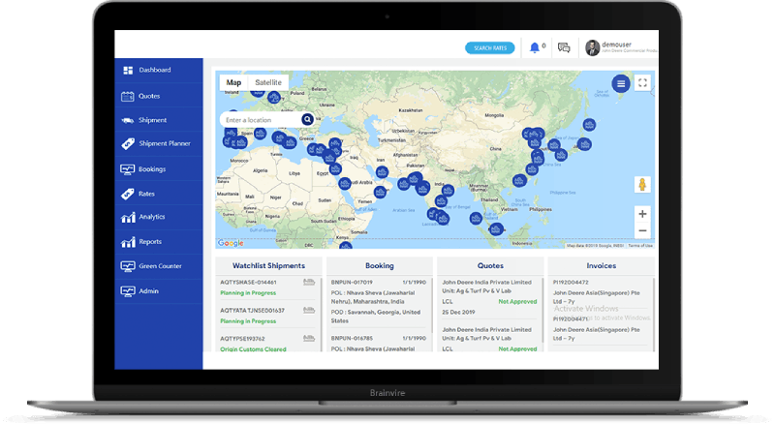The height and width of the screenshot is (424, 775).
Task: Select the Map view tab
Action: pos(233,83)
